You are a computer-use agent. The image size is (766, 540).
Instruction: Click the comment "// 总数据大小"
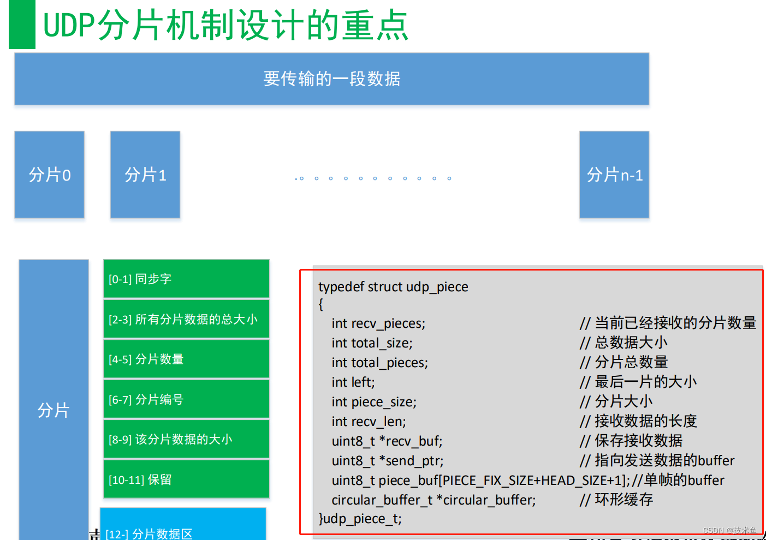[x=623, y=343]
